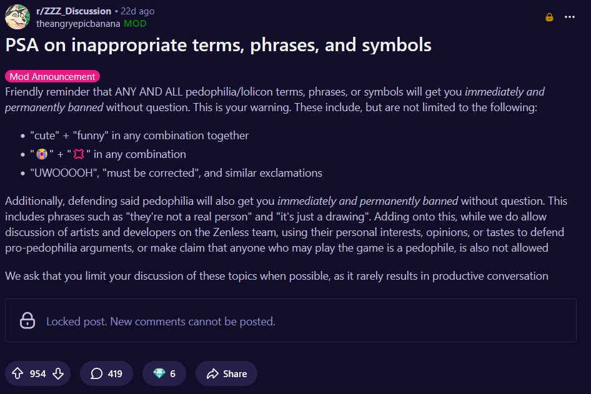Downvote the PSA post

click(58, 373)
